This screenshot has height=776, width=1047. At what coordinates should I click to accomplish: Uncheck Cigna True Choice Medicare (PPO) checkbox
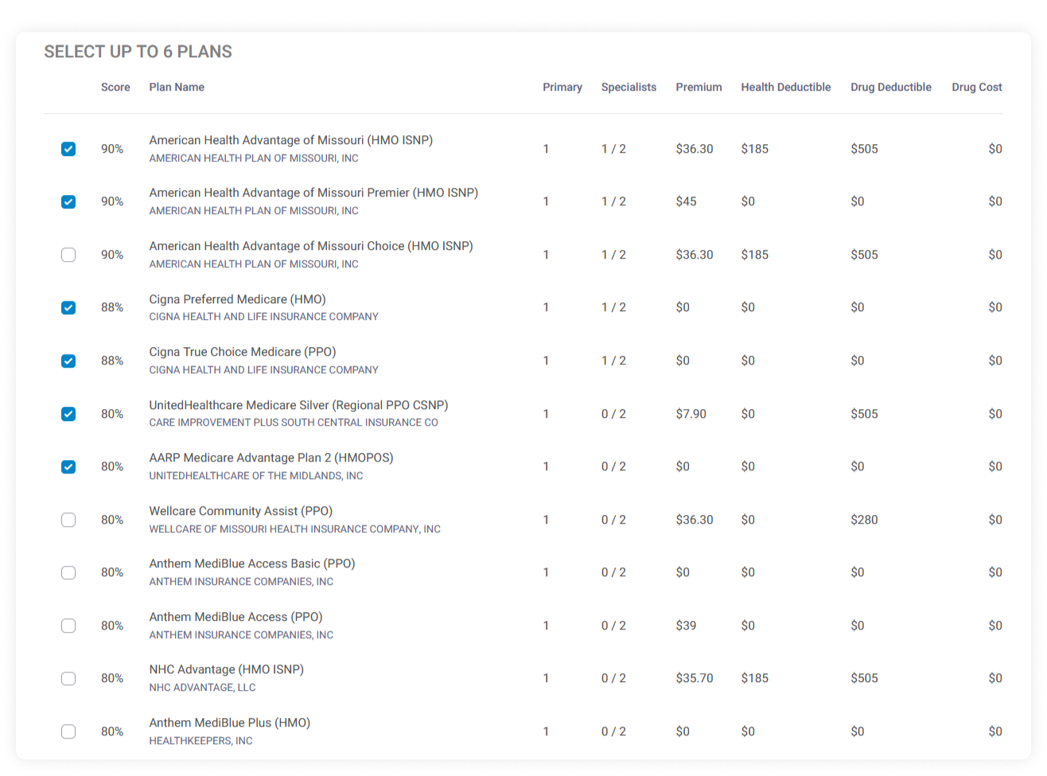point(68,361)
